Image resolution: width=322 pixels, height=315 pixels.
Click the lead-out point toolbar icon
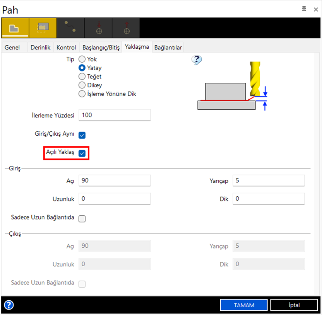[x=126, y=28]
